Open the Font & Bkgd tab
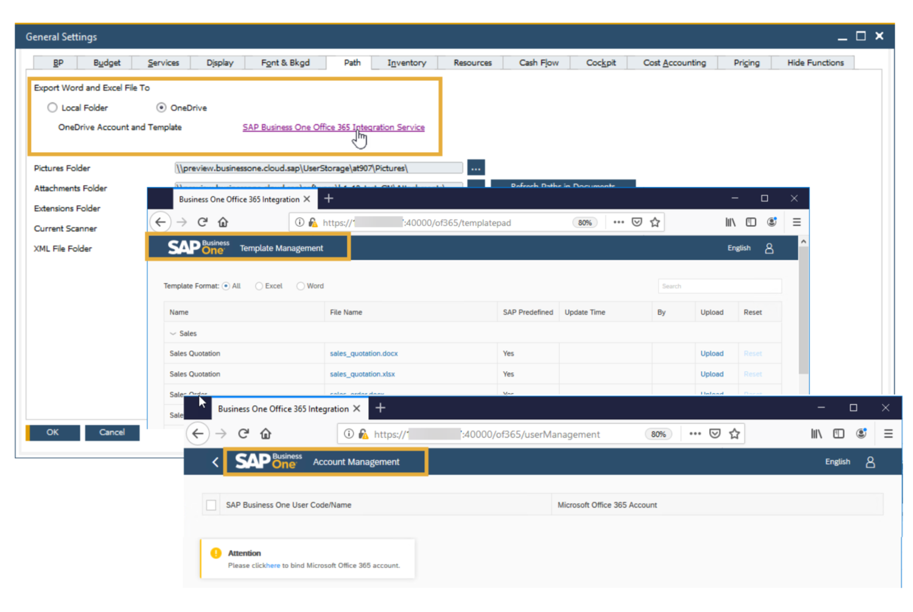 285,63
